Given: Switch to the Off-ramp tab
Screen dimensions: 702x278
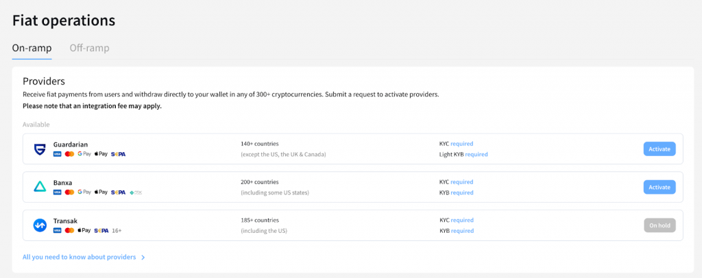Looking at the screenshot, I should (x=89, y=48).
